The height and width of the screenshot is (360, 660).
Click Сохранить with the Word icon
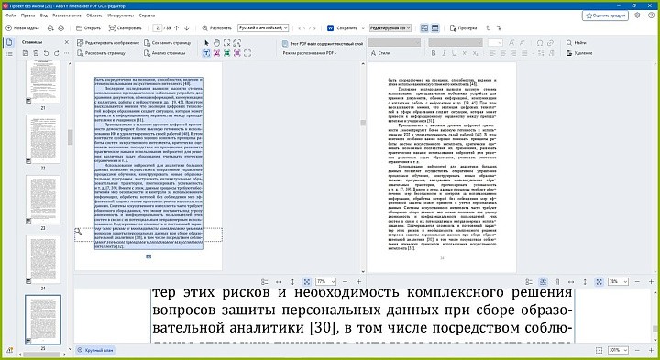[x=343, y=28]
